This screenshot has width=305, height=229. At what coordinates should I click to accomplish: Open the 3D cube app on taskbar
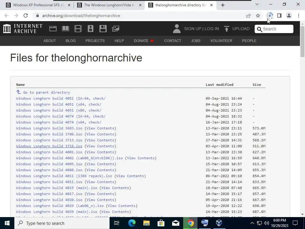click(x=219, y=223)
